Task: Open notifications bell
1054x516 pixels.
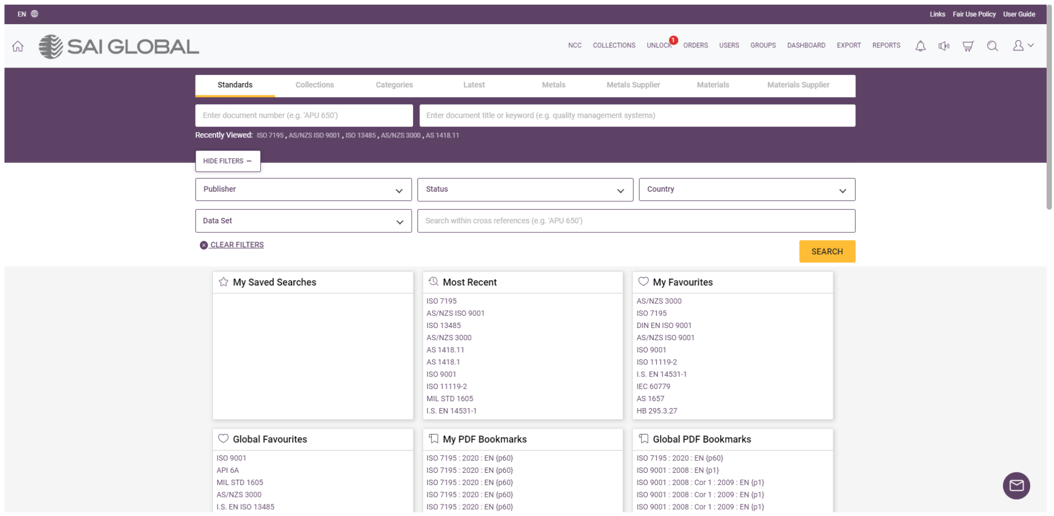Action: tap(920, 46)
